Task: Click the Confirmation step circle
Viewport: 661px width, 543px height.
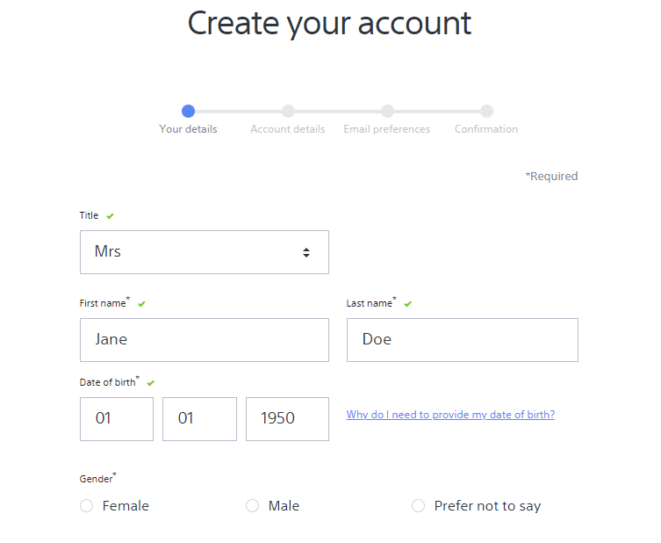Action: click(x=486, y=112)
